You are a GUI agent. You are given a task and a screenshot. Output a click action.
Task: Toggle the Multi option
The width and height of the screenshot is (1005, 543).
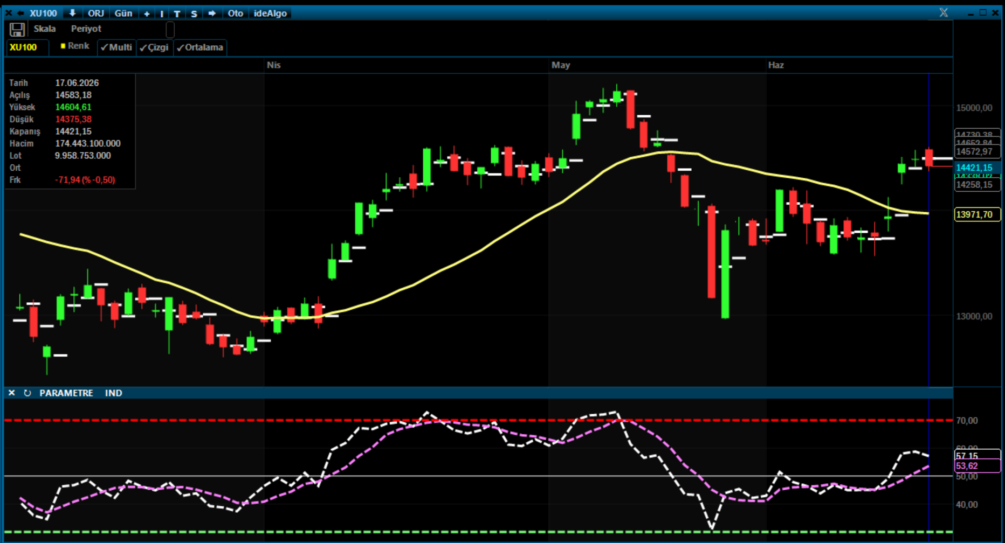click(116, 47)
